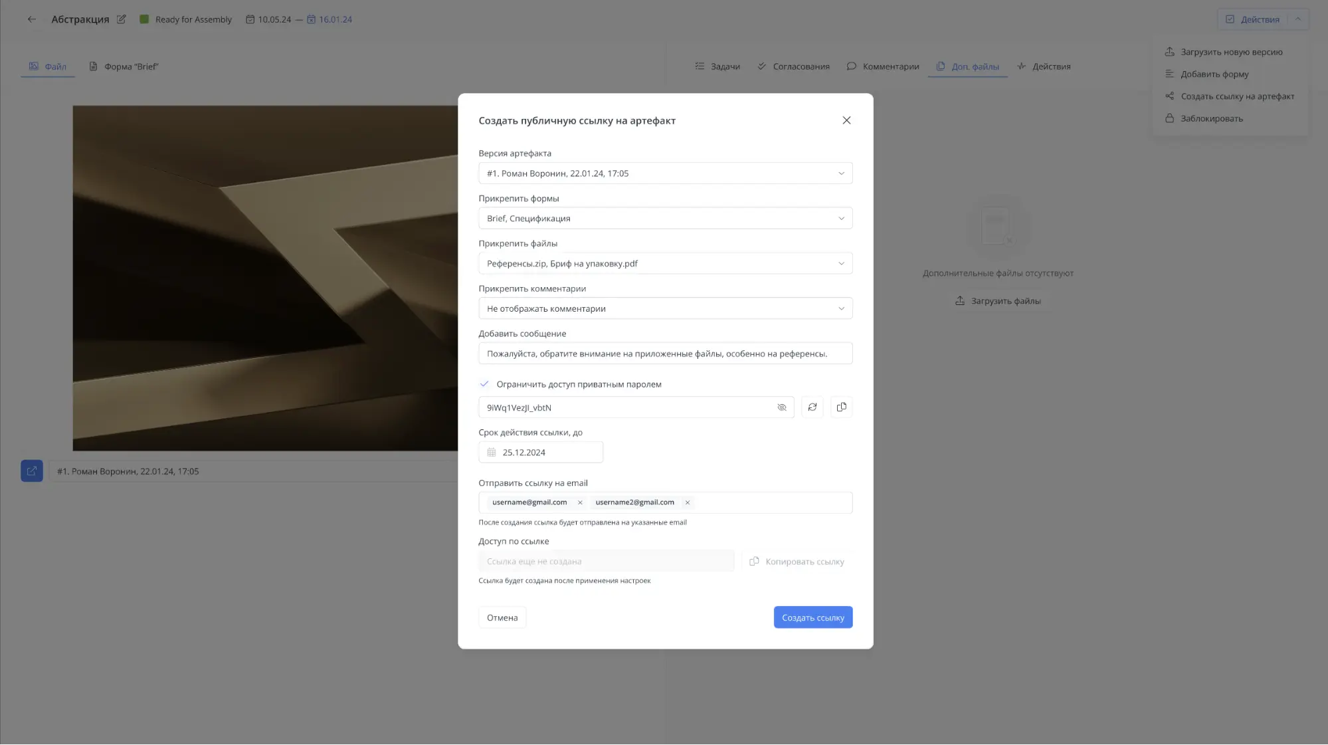
Task: Click the speech bubble icon on Комментарии tab
Action: (x=851, y=66)
